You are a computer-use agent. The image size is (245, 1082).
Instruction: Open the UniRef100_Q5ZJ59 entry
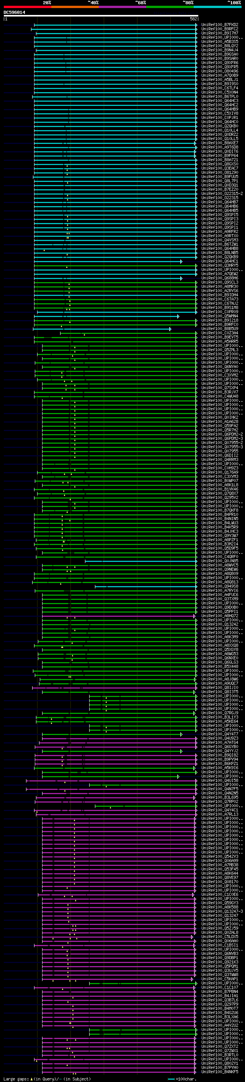pyautogui.click(x=220, y=928)
